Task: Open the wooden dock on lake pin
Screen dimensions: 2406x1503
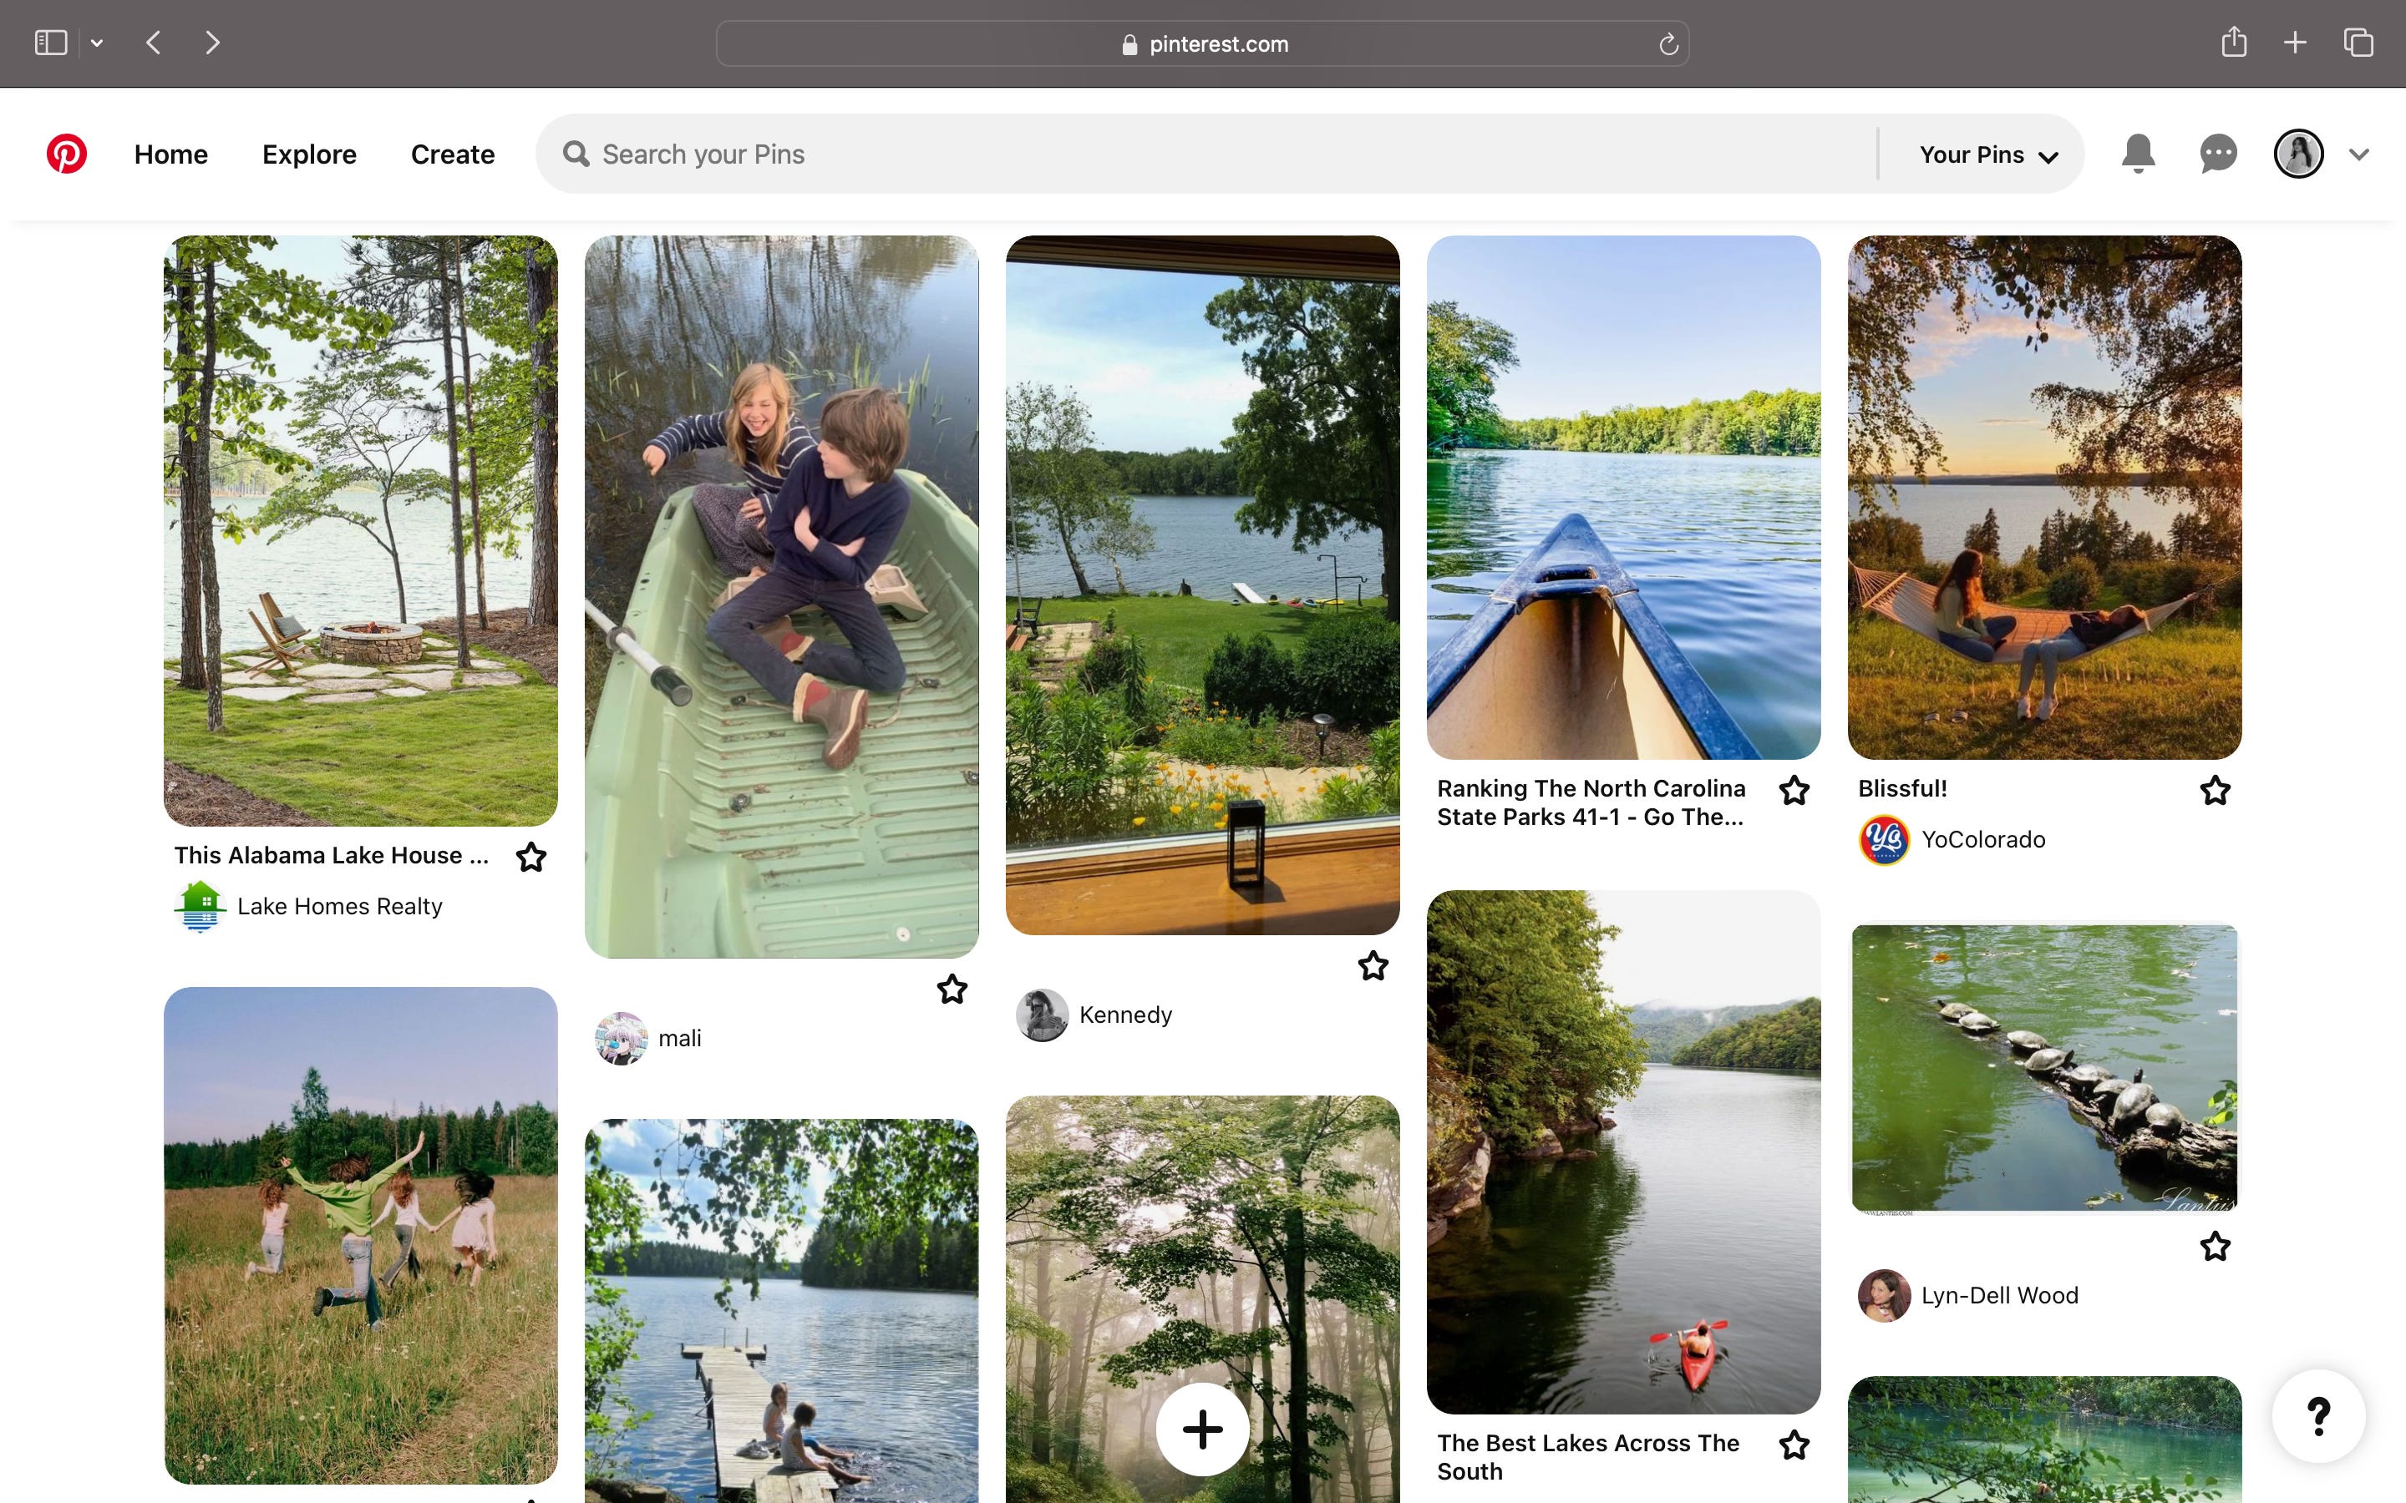Action: pyautogui.click(x=781, y=1311)
